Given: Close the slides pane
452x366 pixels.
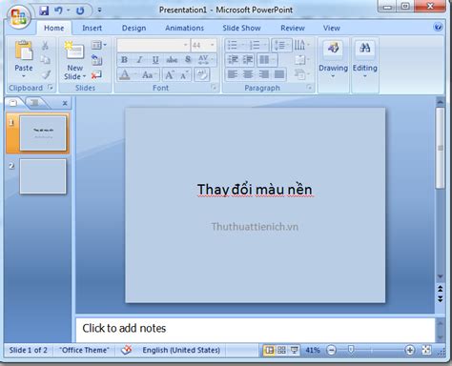Looking at the screenshot, I should (65, 103).
